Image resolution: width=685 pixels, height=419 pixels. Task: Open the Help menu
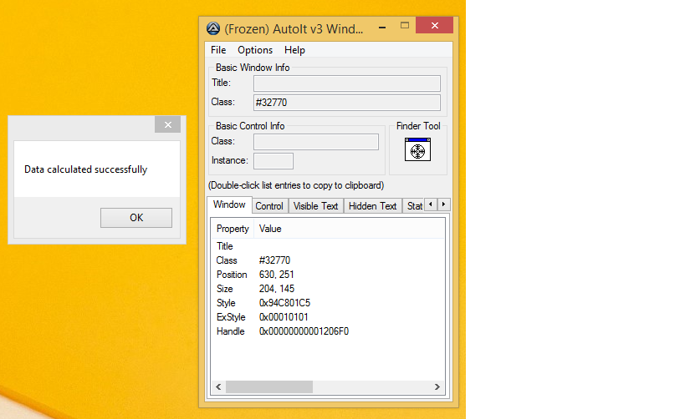coord(294,50)
